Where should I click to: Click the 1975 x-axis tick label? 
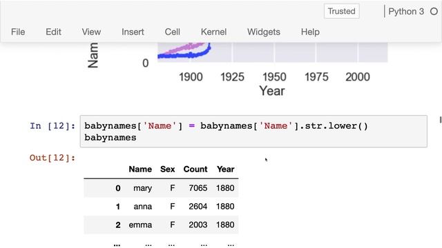pyautogui.click(x=316, y=76)
